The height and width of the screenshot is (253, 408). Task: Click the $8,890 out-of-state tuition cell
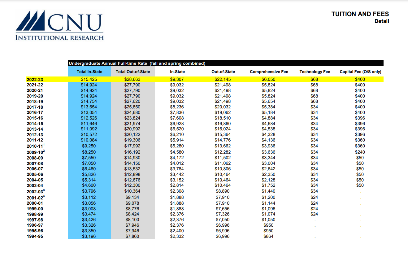click(x=223, y=191)
